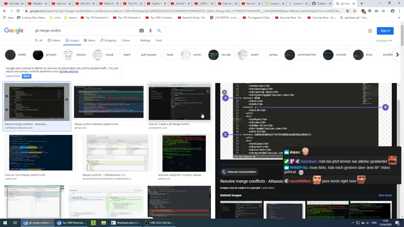Open File Explorer from taskbar
The height and width of the screenshot is (227, 404).
104,223
